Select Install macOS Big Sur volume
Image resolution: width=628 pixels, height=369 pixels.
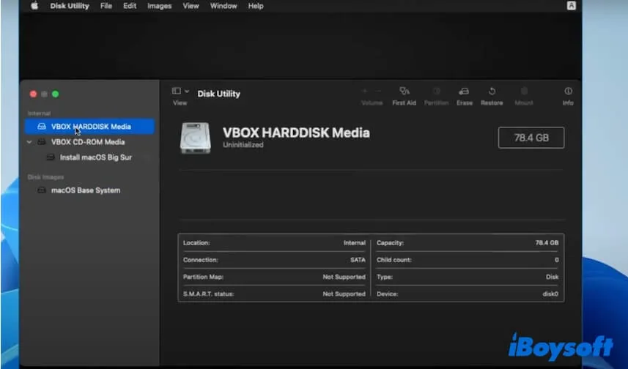(x=95, y=157)
